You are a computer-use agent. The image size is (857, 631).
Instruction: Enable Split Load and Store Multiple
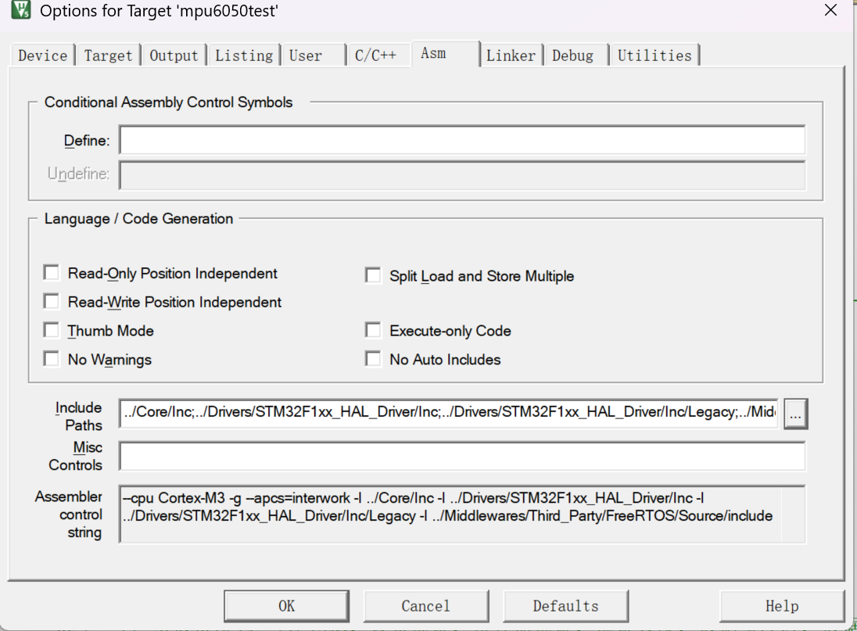[373, 275]
